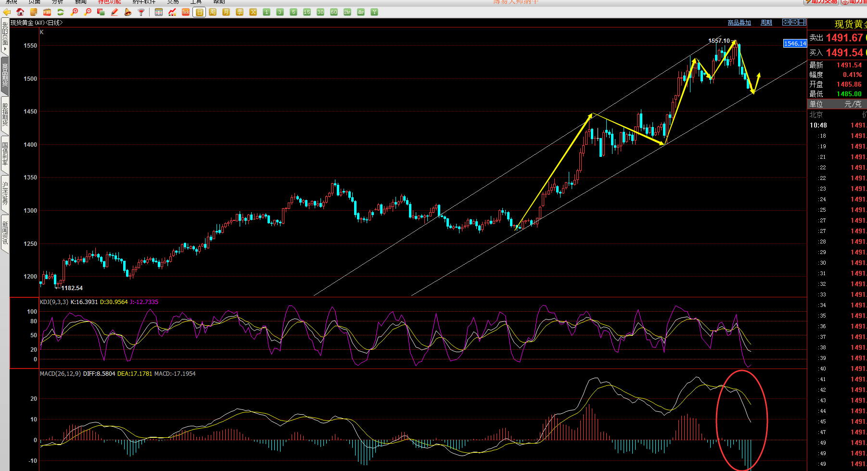This screenshot has height=471, width=867.
Task: Click the 最低 value 1485.00
Action: (x=849, y=94)
